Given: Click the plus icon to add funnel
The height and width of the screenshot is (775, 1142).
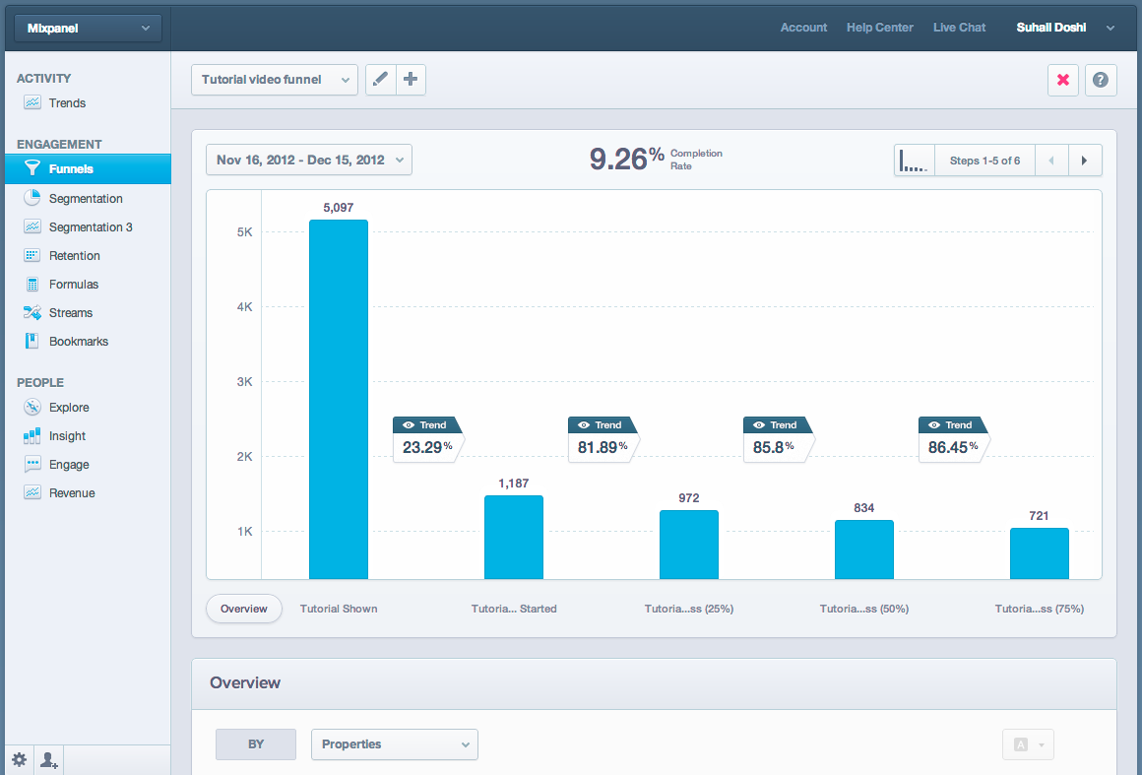Looking at the screenshot, I should point(412,80).
